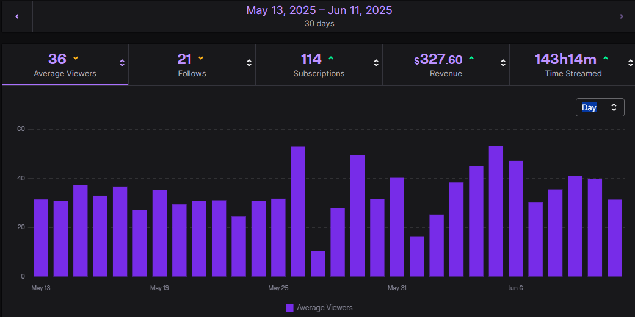Viewport: 635px width, 317px height.
Task: Toggle Average Viewers legend swatch
Action: (x=289, y=308)
